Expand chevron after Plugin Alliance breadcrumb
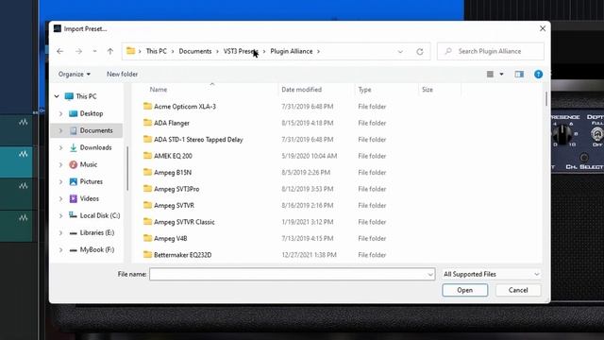604x340 pixels. [319, 51]
